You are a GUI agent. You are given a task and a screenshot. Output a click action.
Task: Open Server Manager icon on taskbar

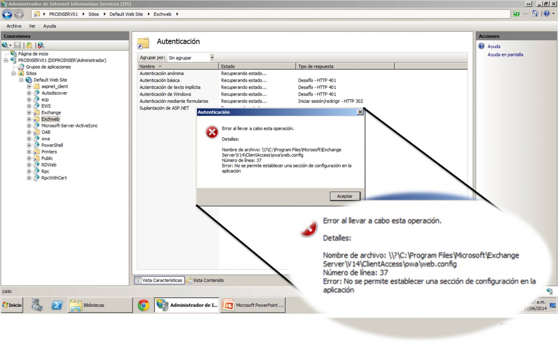click(37, 305)
